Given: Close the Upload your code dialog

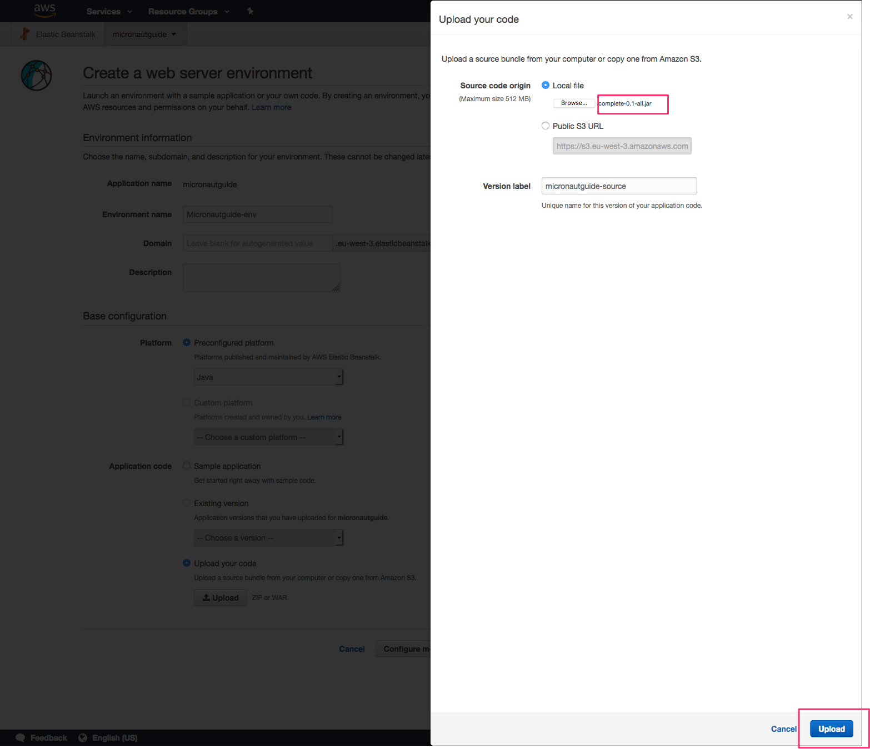Looking at the screenshot, I should click(x=849, y=17).
